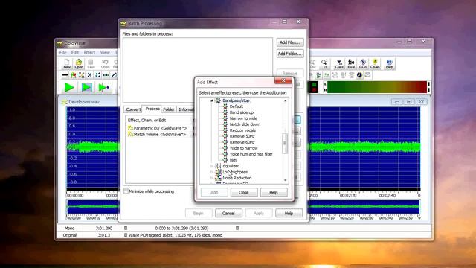Select the Wide to narrow preset
This screenshot has width=476, height=268.
pyautogui.click(x=243, y=148)
